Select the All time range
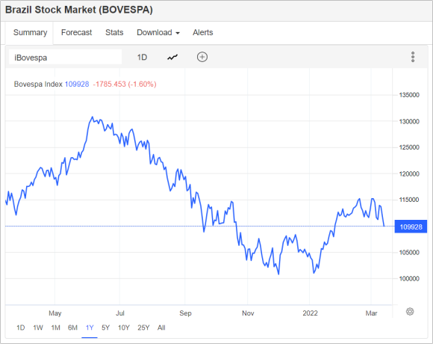The height and width of the screenshot is (344, 433). click(161, 328)
